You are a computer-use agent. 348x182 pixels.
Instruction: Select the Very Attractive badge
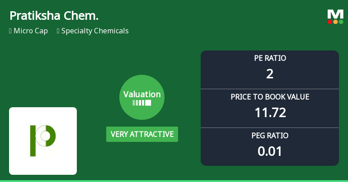pyautogui.click(x=142, y=134)
